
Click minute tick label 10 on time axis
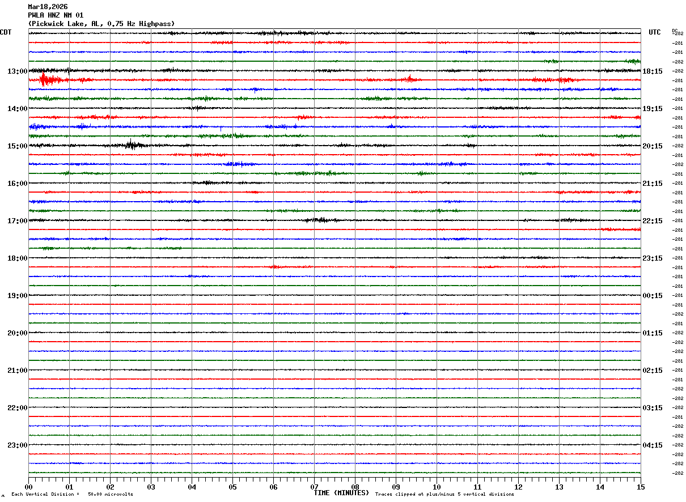(x=437, y=487)
